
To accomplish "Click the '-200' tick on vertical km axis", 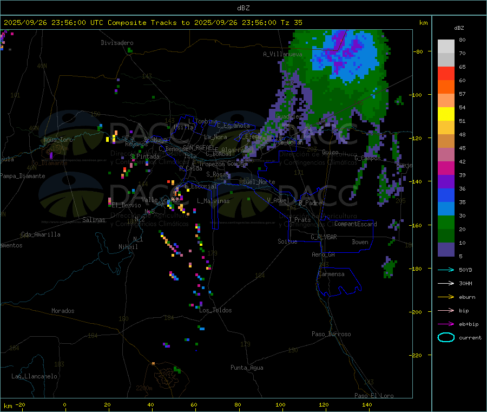I will (x=415, y=312).
